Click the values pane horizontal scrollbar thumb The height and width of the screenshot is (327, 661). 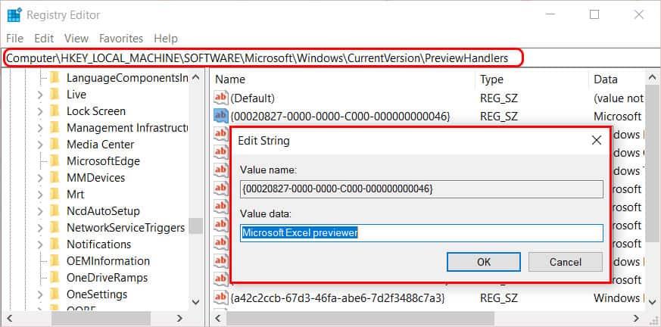(360, 318)
